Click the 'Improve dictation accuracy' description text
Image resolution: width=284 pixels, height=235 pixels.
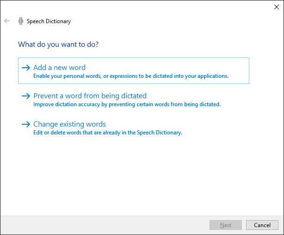tap(127, 104)
